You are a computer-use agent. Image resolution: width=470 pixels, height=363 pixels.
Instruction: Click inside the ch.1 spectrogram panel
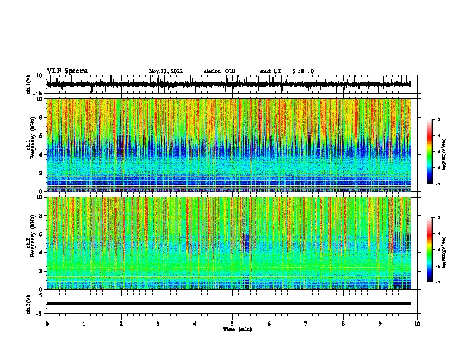click(228, 145)
